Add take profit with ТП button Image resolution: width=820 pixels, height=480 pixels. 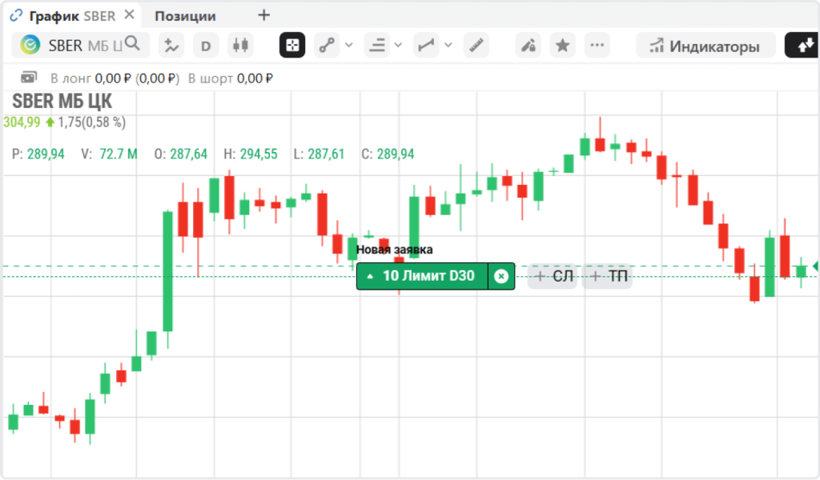coord(608,277)
